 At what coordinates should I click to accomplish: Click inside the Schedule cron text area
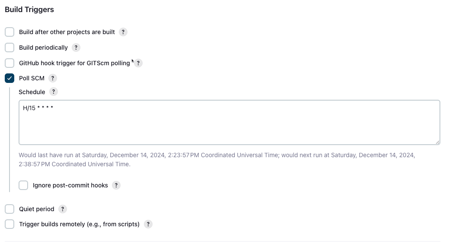(229, 123)
